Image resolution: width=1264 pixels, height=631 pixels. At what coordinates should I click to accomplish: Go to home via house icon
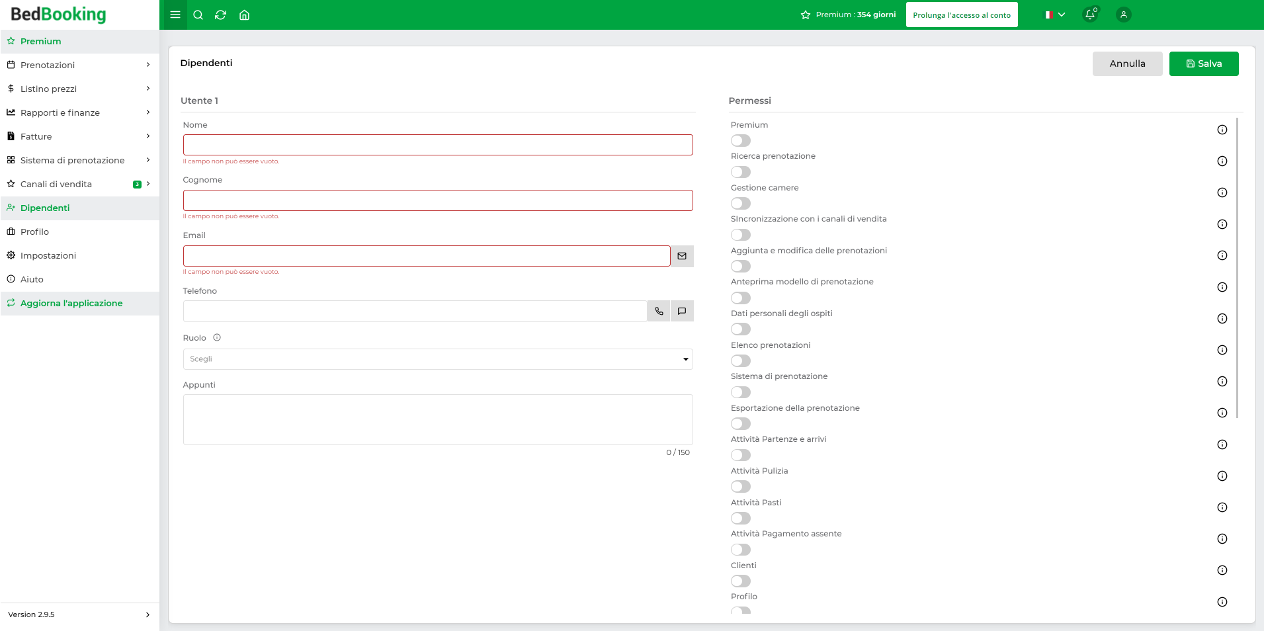[x=244, y=15]
